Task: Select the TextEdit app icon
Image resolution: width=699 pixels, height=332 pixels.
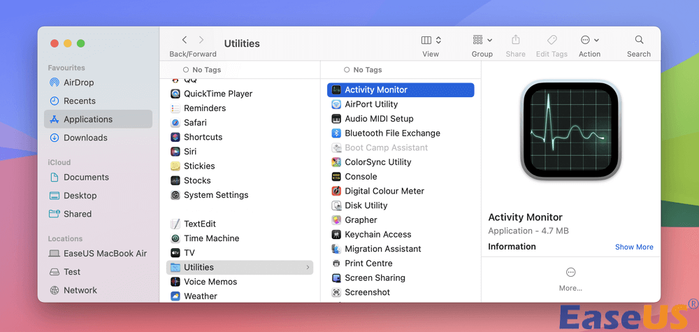Action: point(175,224)
